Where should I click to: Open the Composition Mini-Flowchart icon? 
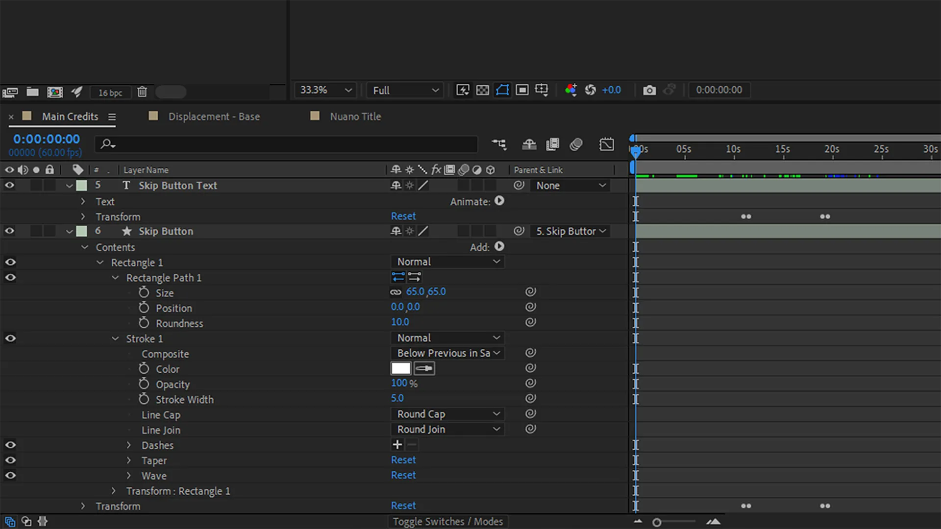(x=499, y=144)
